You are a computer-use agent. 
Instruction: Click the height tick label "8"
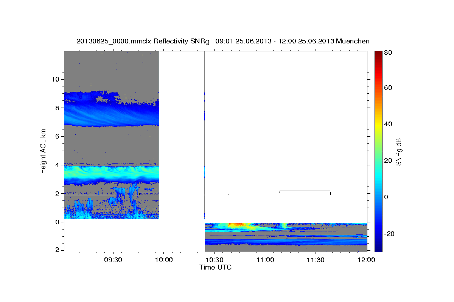(x=58, y=108)
